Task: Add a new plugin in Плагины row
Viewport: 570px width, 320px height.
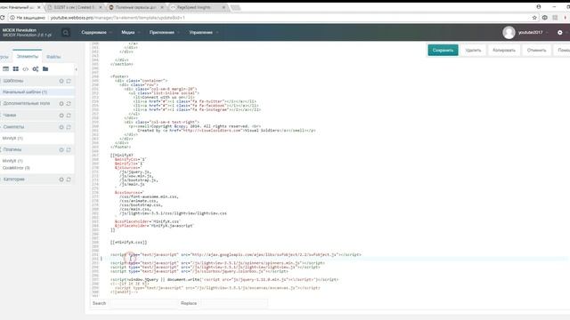Action: click(x=61, y=150)
